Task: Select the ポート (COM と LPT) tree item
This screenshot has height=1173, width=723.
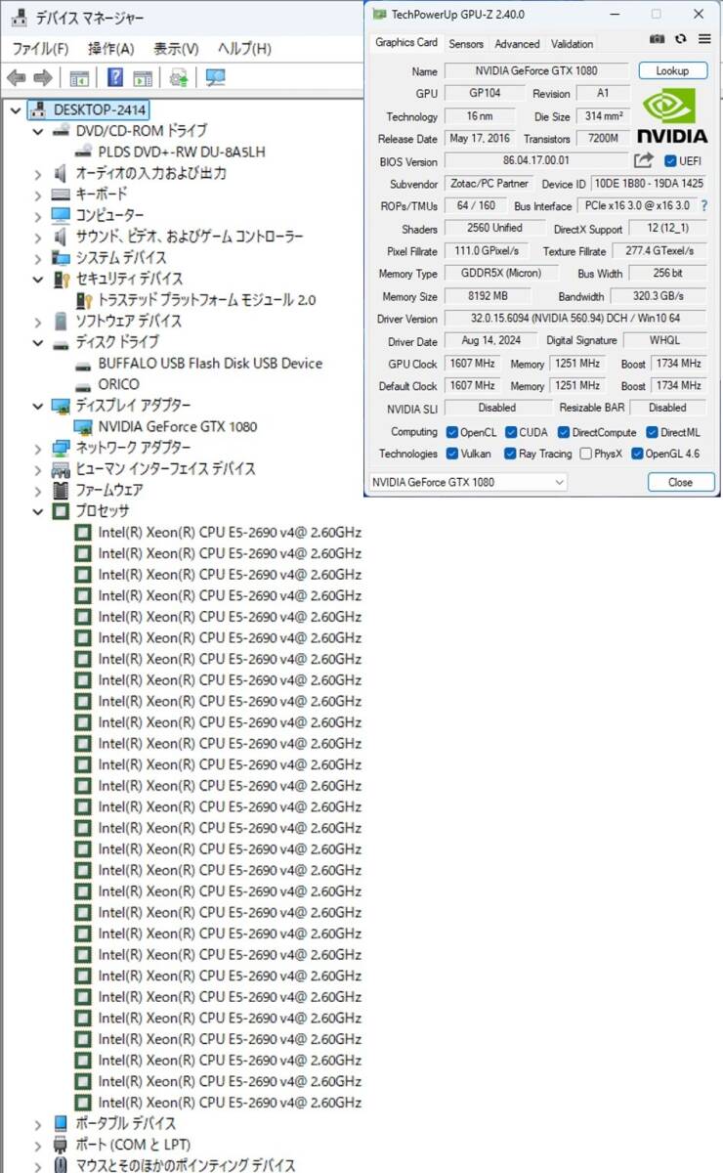Action: coord(133,1145)
